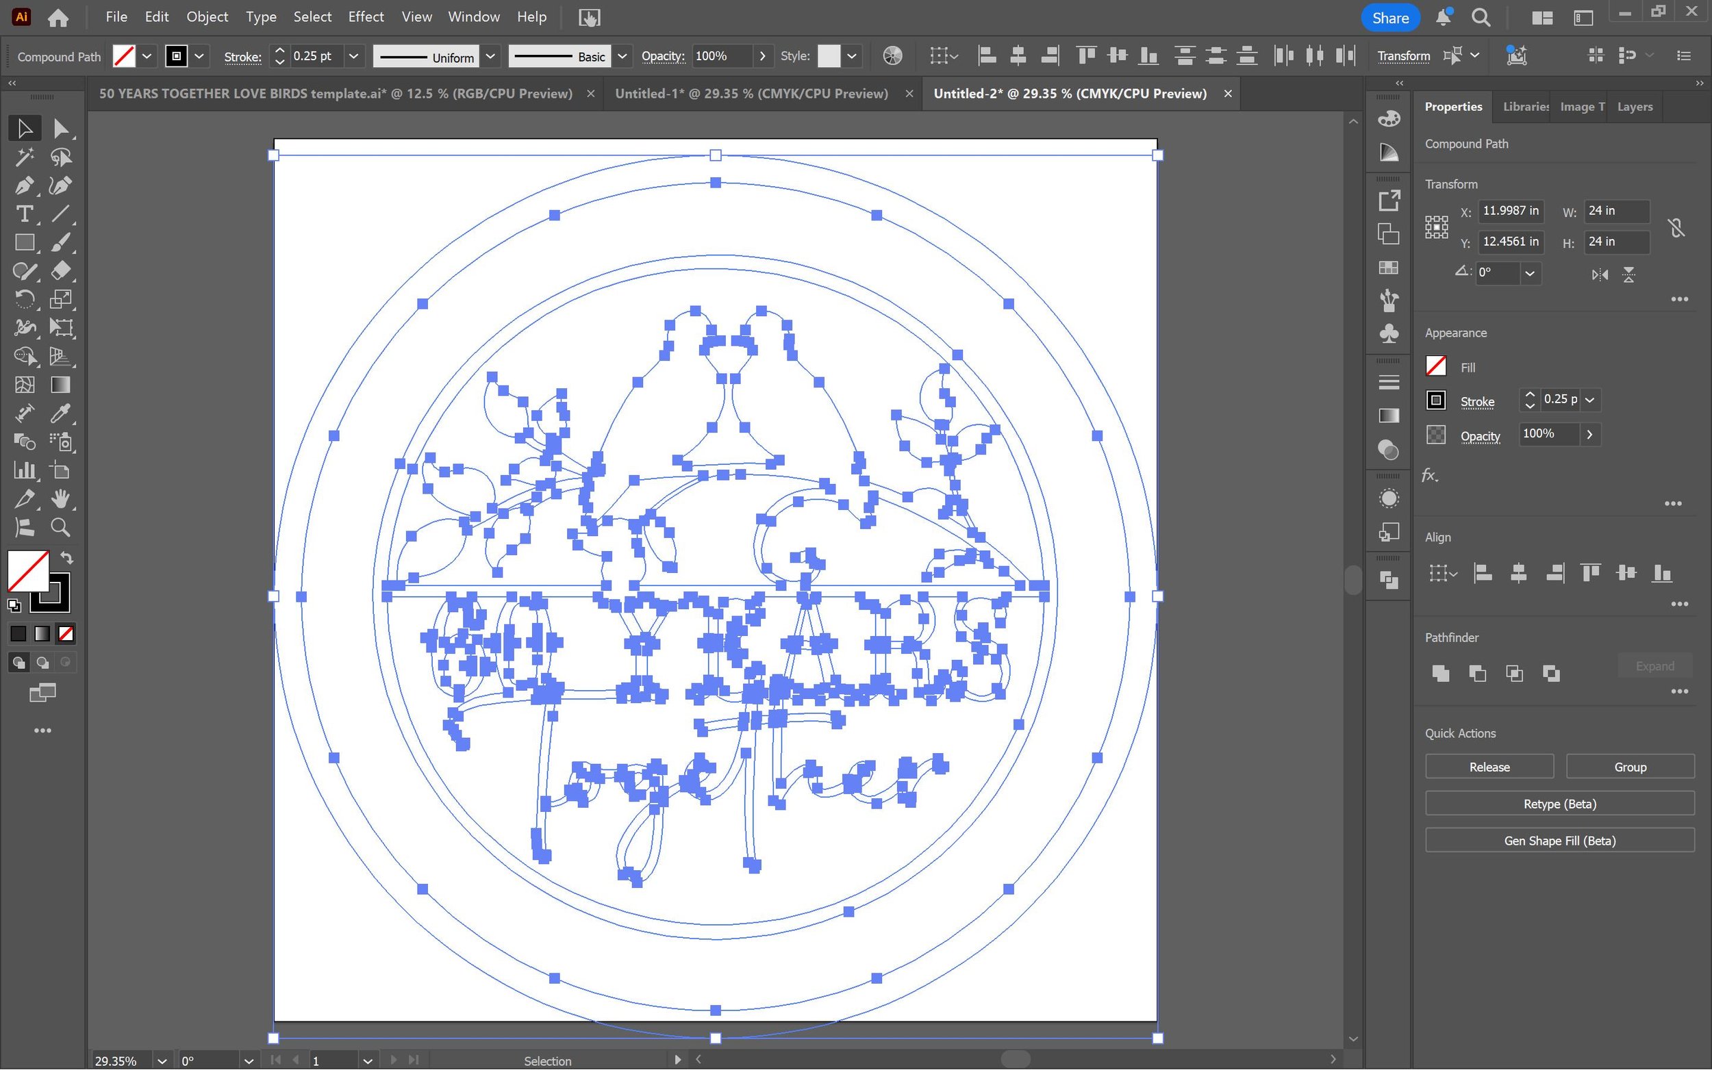
Task: Click the X position input field
Action: 1509,211
